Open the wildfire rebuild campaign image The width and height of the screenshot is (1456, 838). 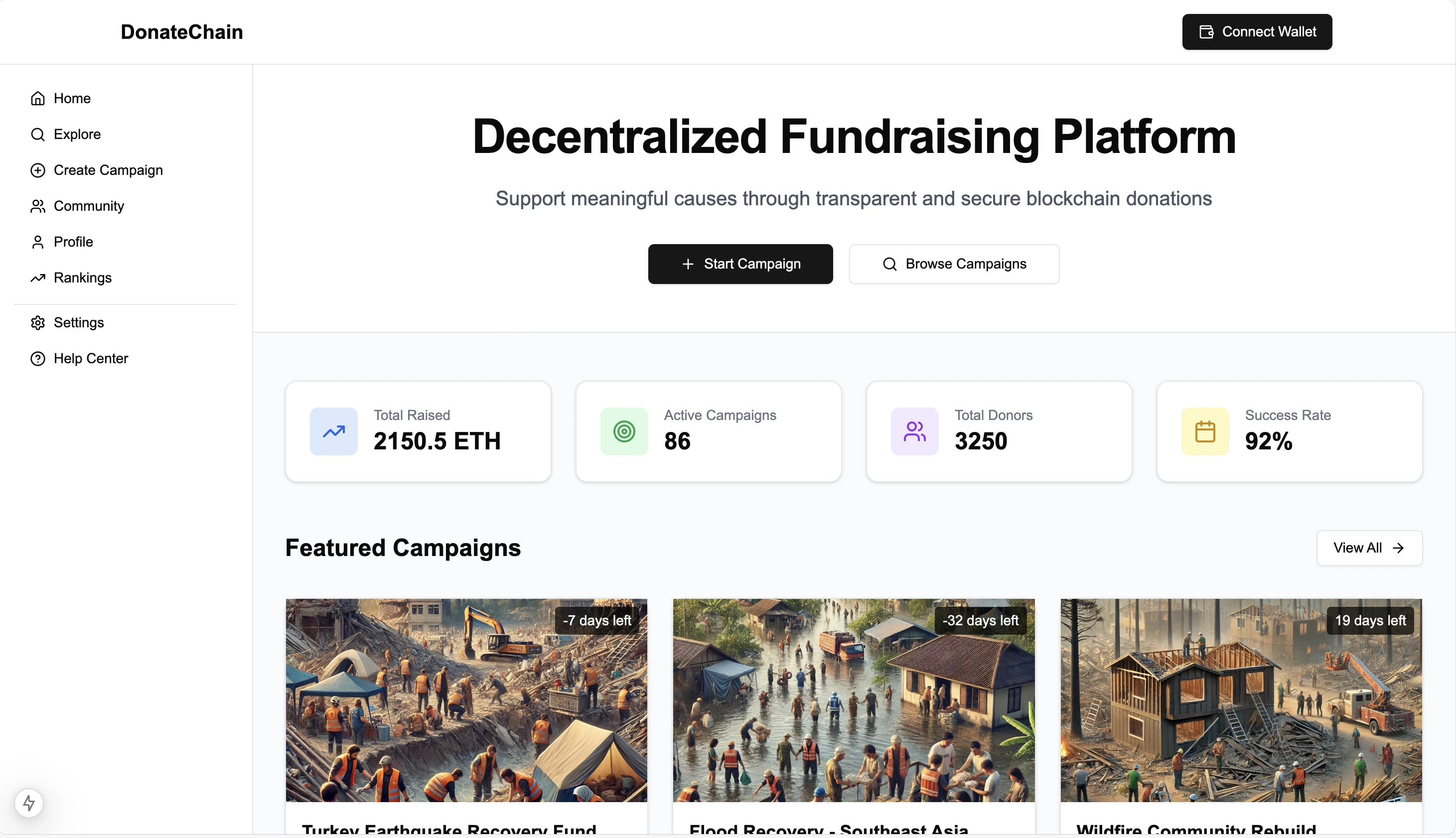[x=1241, y=700]
